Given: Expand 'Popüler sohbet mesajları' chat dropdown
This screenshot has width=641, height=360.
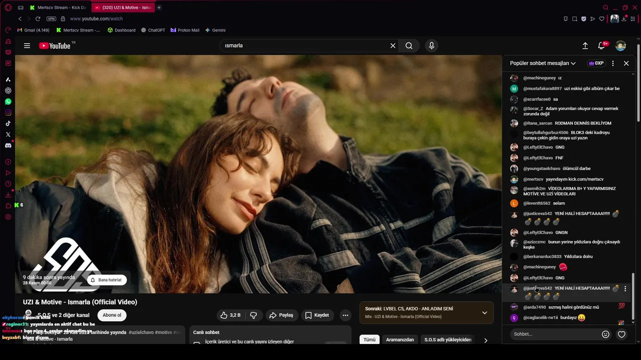Looking at the screenshot, I should [x=543, y=63].
